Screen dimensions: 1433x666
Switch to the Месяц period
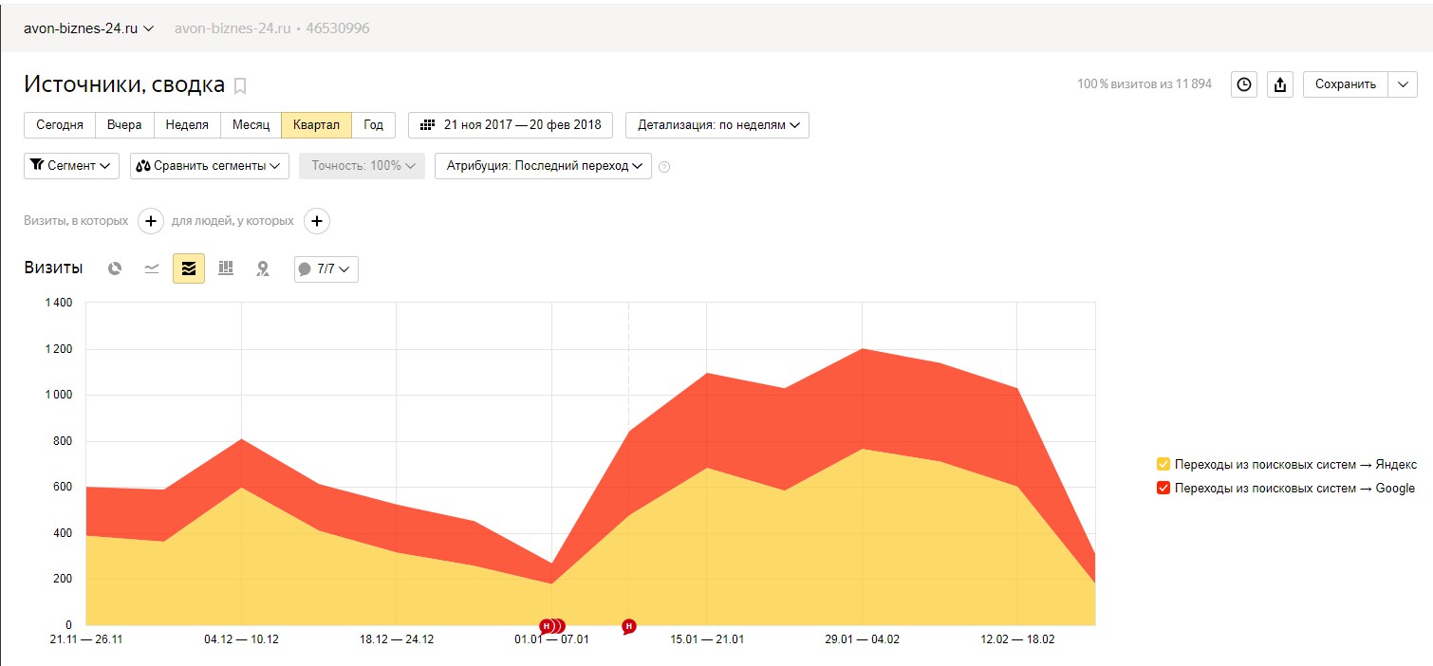251,125
